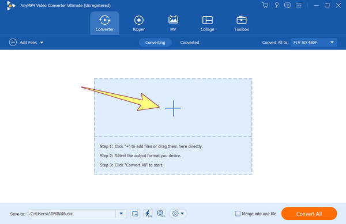Screen dimensions: 346x224
Task: Click the shopping cart purchase icon
Action: pos(265,5)
